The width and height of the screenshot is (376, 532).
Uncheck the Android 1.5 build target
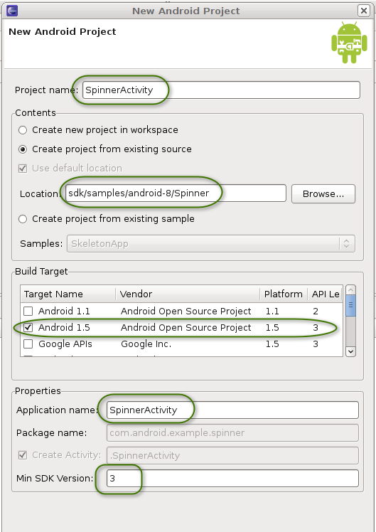(x=28, y=327)
